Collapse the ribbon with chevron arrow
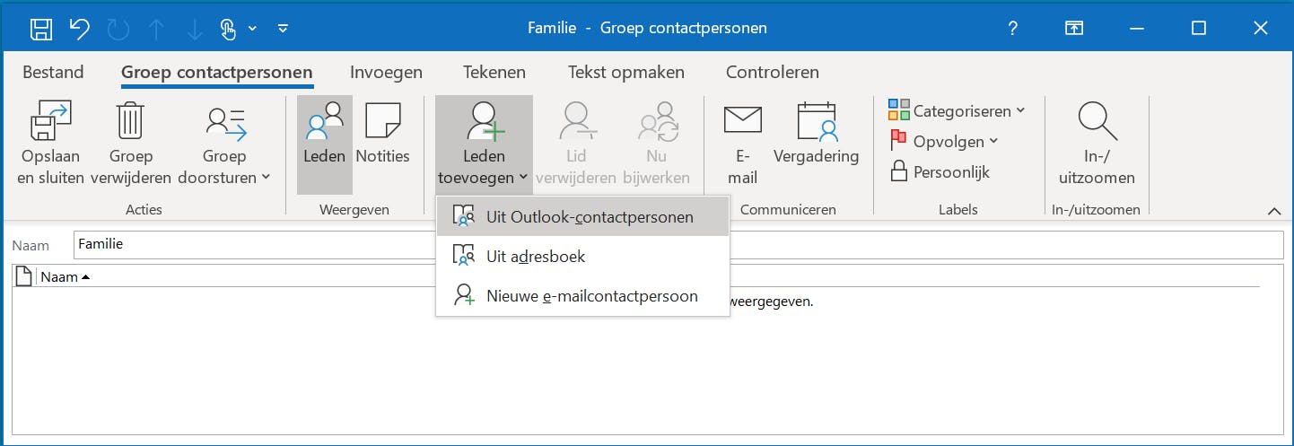Screen dimensions: 1294x446 coord(1273,212)
